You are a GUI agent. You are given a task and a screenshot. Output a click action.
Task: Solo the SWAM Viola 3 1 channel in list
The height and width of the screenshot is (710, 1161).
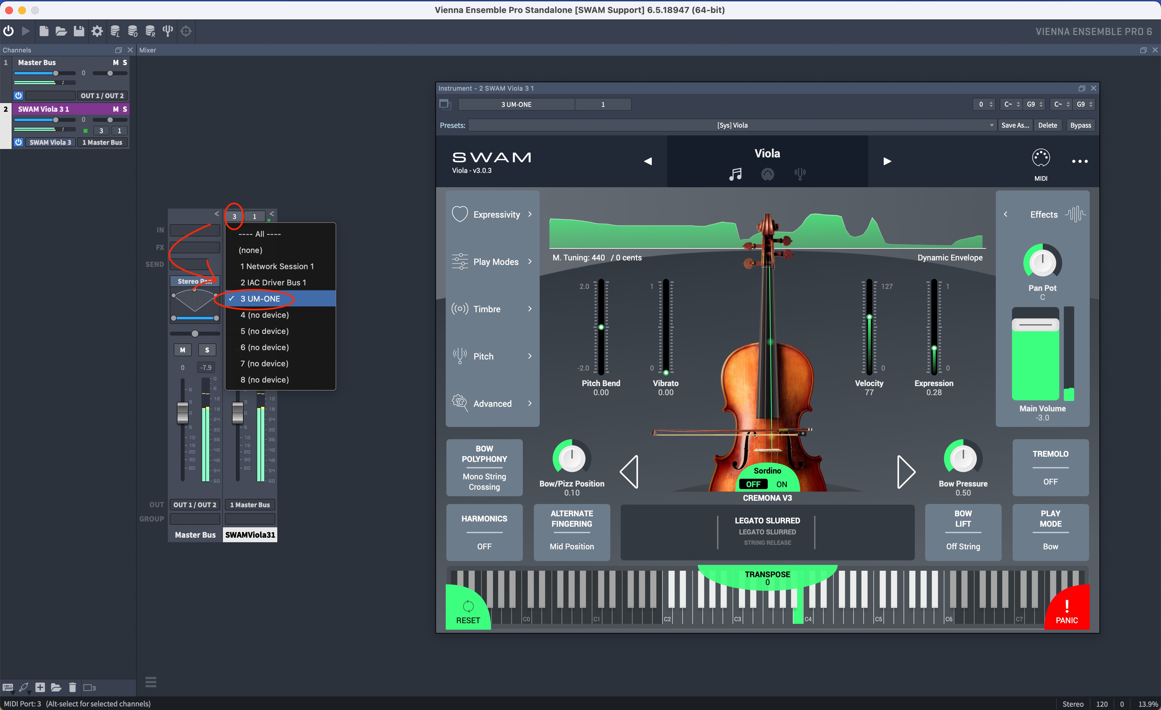coord(125,109)
